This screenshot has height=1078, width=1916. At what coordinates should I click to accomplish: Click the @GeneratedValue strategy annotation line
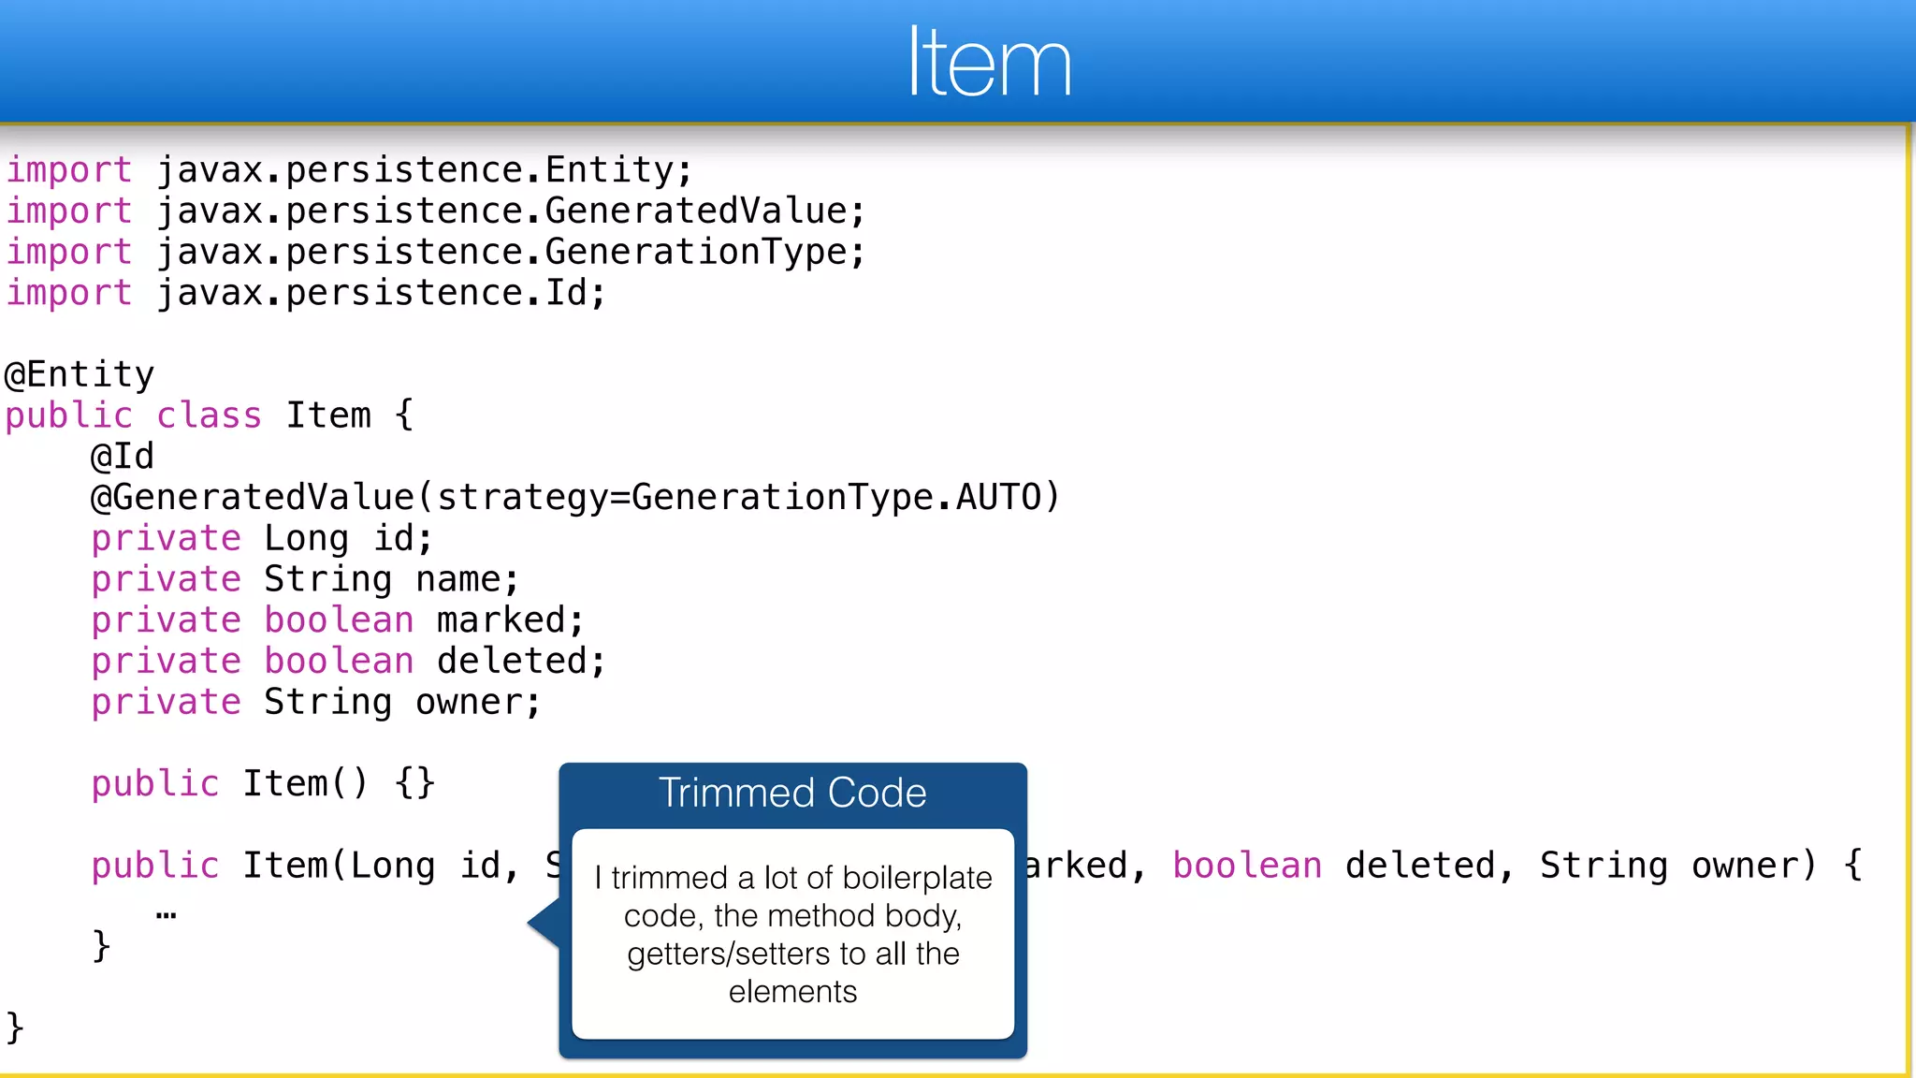(574, 497)
